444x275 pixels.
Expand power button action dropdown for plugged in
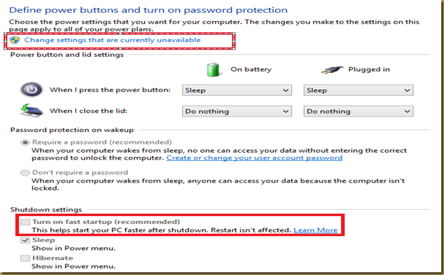click(x=359, y=91)
